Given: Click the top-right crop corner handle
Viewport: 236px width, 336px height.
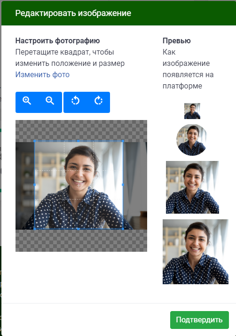Looking at the screenshot, I should click(x=123, y=141).
